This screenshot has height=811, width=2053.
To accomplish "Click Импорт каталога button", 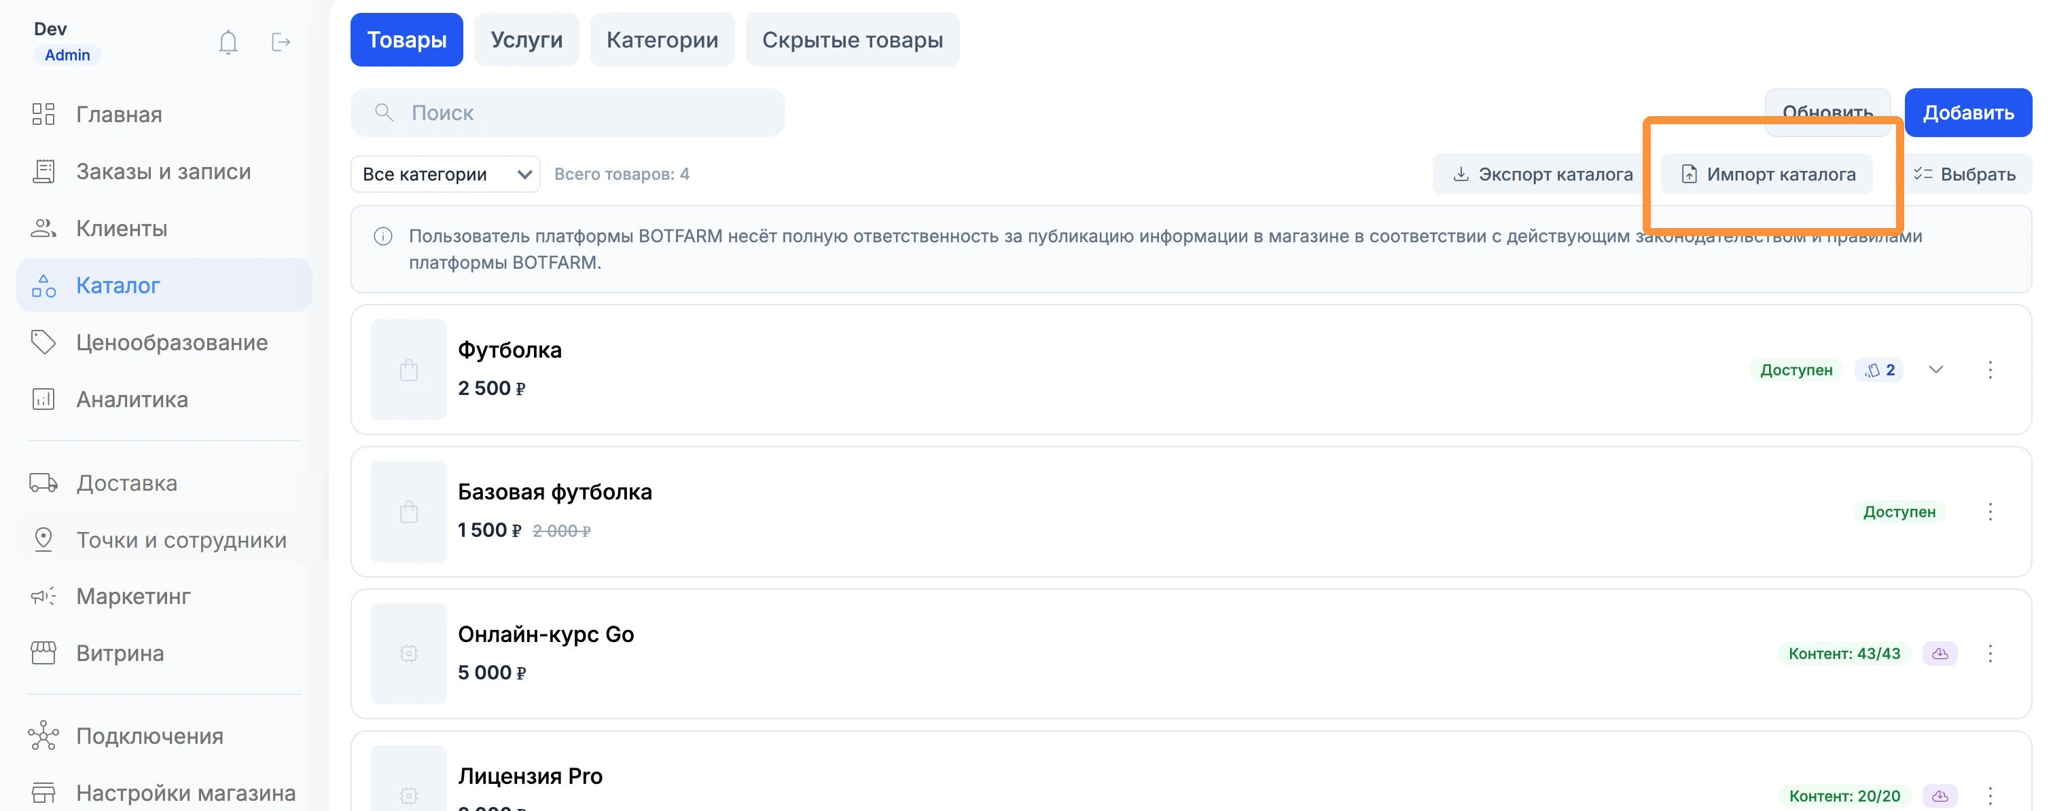I will [1767, 174].
